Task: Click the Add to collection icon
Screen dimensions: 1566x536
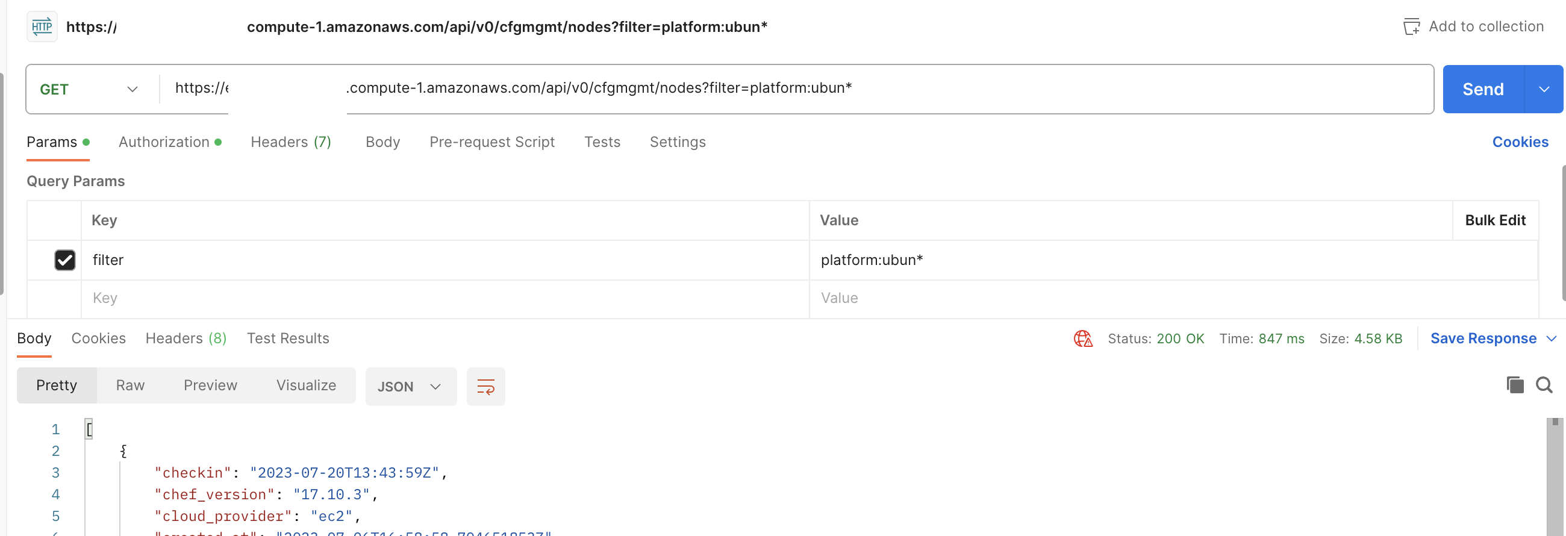Action: (x=1411, y=26)
